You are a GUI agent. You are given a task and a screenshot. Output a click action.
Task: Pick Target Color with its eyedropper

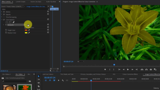pyautogui.click(x=29, y=30)
